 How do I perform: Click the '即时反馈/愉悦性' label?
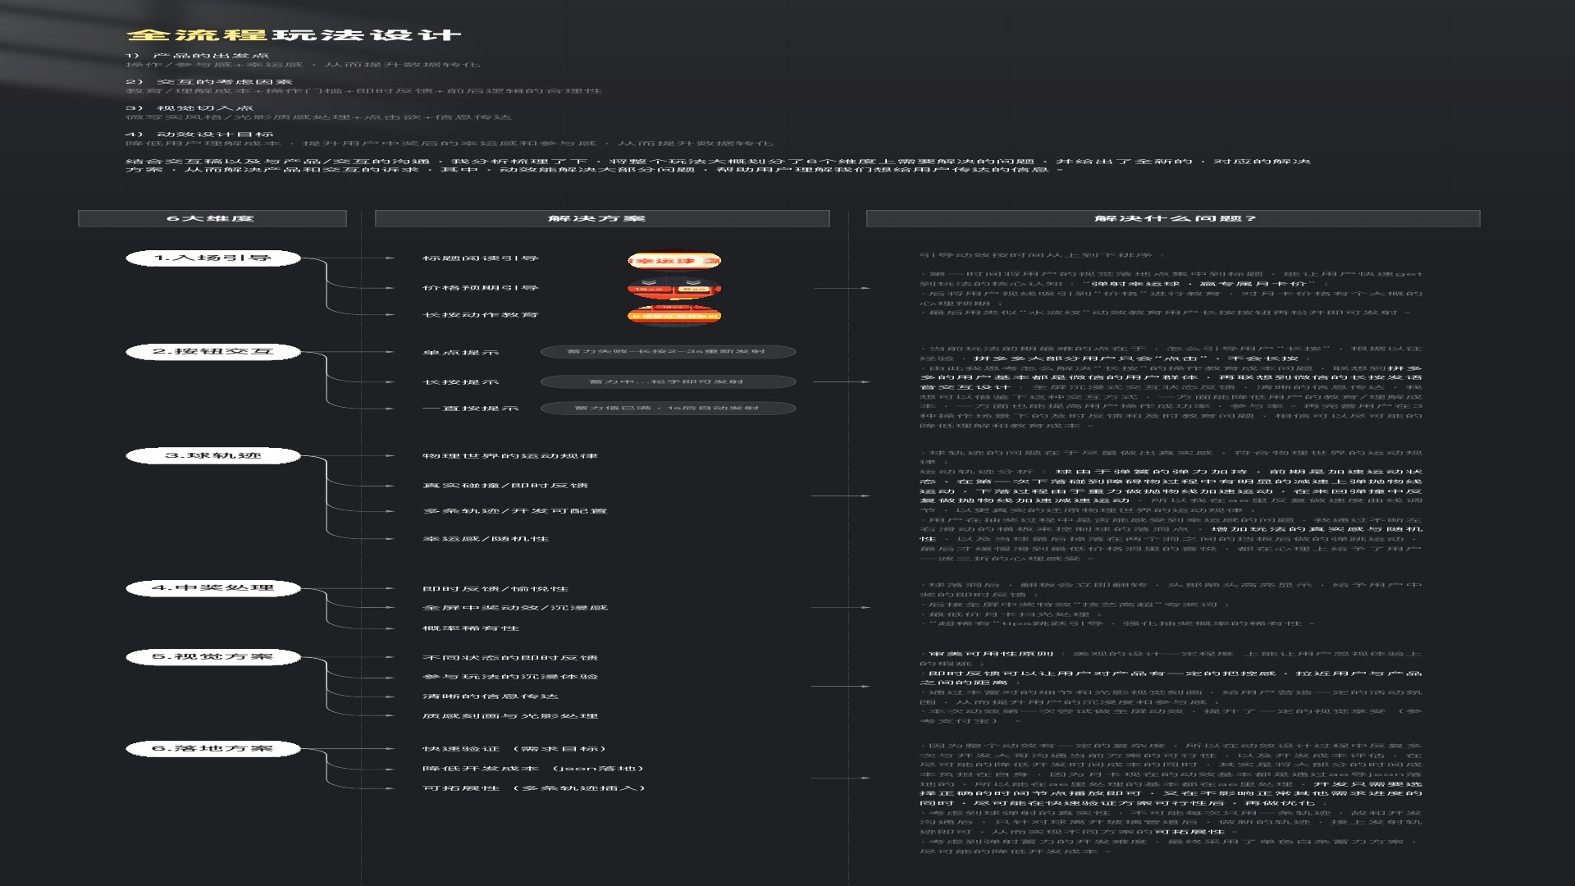coord(495,589)
